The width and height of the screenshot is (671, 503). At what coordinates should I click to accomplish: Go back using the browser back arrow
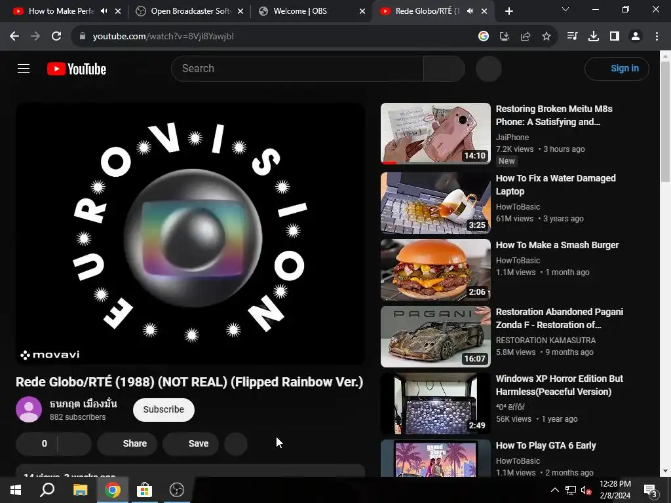click(x=14, y=37)
